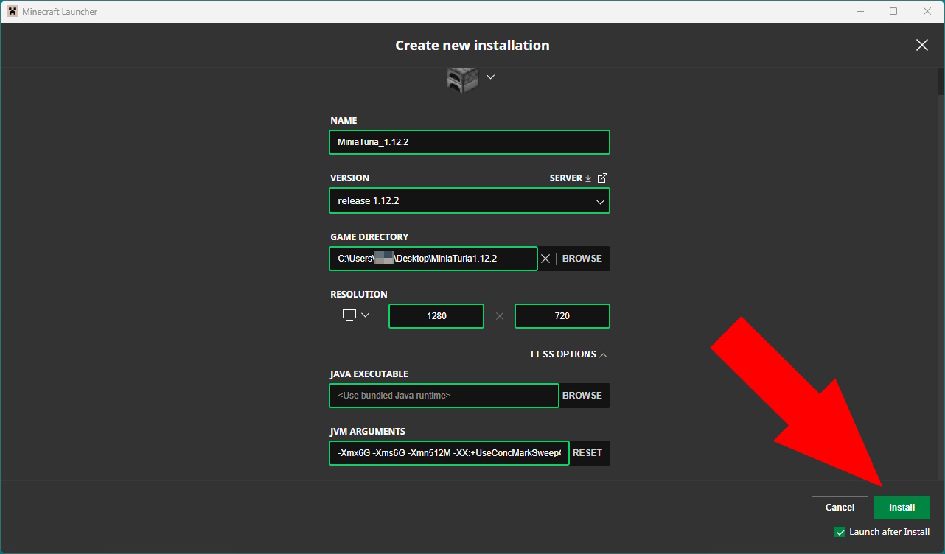
Task: Close the Create new installation dialog
Action: 921,45
